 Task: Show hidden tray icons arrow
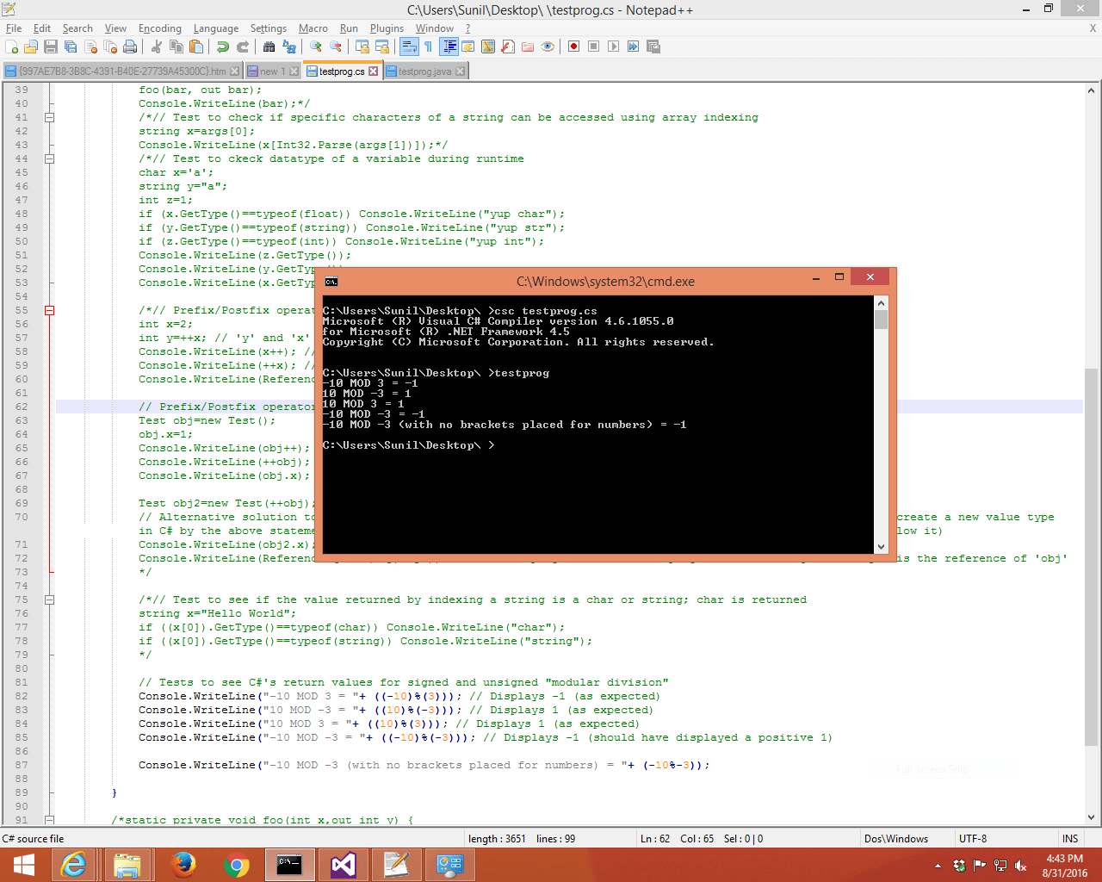[x=938, y=866]
